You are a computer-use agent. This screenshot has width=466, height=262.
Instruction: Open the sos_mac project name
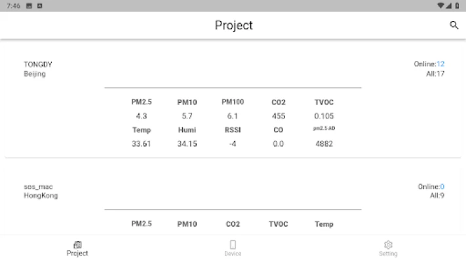[38, 187]
